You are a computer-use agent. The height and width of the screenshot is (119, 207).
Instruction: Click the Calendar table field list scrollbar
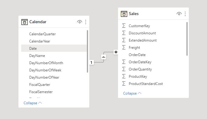[87, 51]
